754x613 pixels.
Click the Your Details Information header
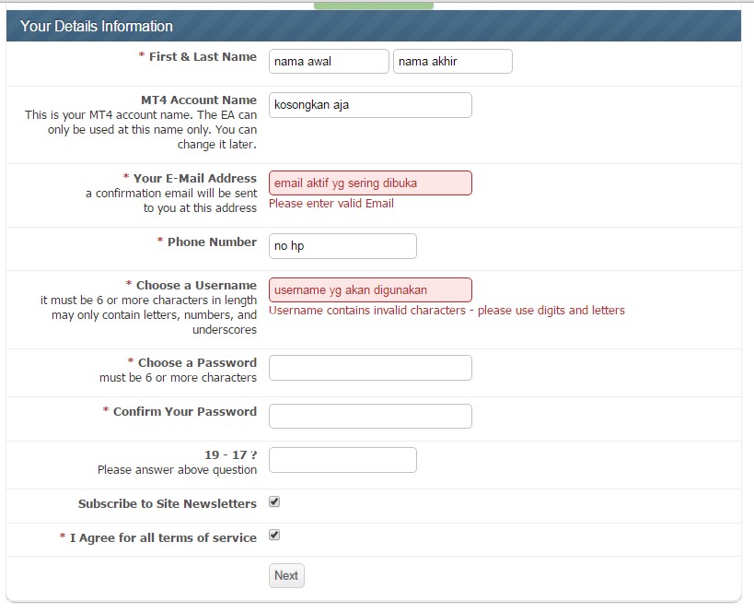tap(97, 27)
